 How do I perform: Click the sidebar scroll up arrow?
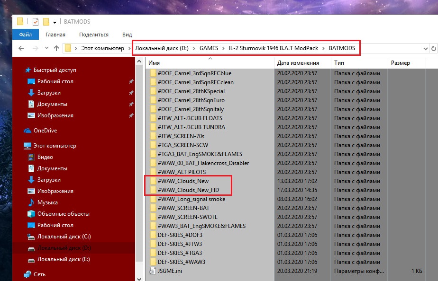click(x=139, y=61)
